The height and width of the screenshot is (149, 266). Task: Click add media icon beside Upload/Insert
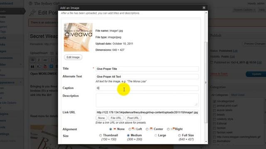click(52, 53)
